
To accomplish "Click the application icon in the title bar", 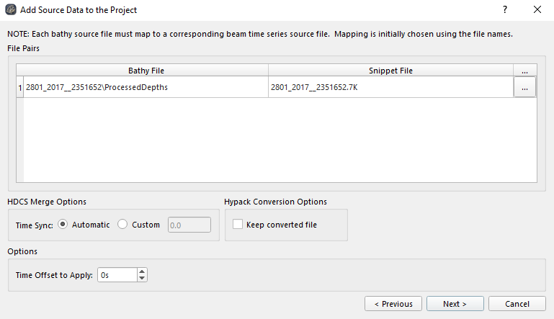I will point(11,10).
